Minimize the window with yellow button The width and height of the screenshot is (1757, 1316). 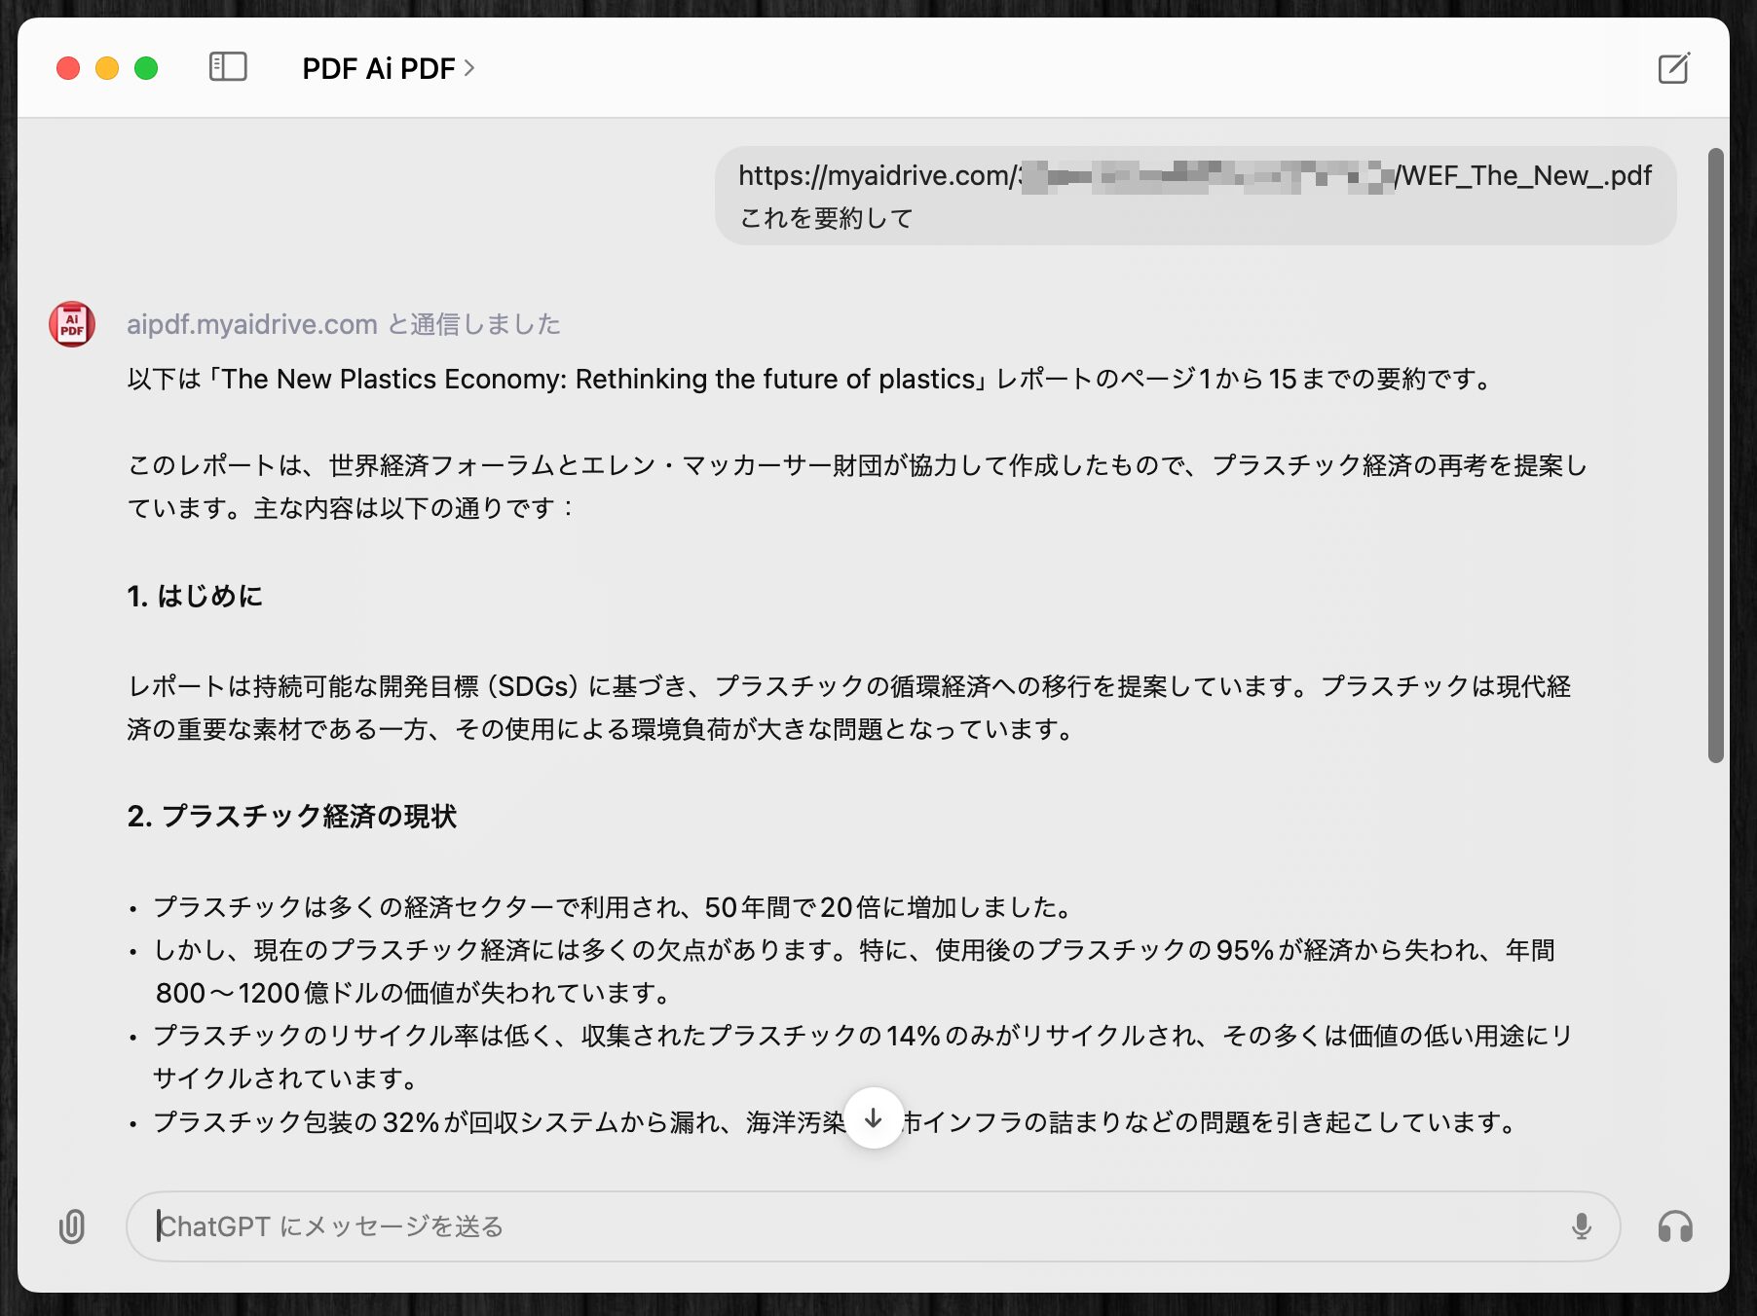point(107,68)
